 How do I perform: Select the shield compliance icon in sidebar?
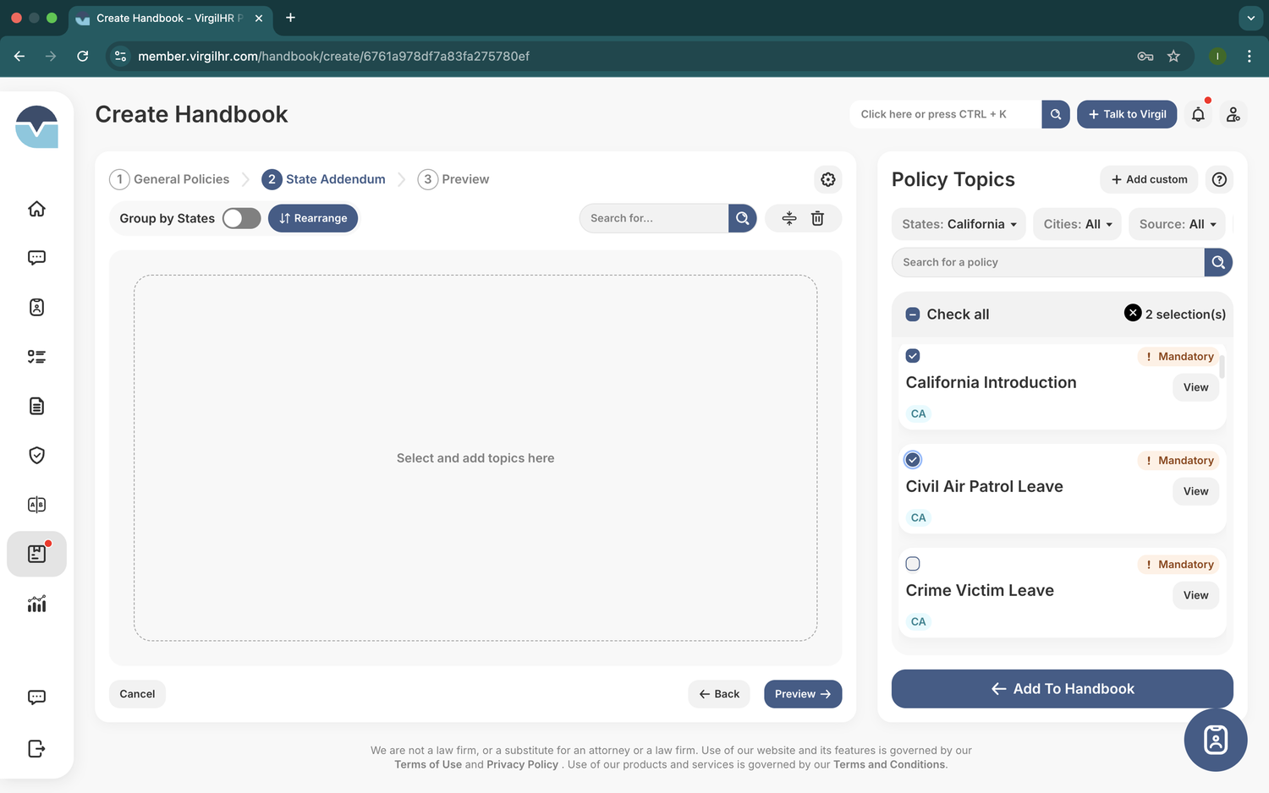tap(36, 455)
